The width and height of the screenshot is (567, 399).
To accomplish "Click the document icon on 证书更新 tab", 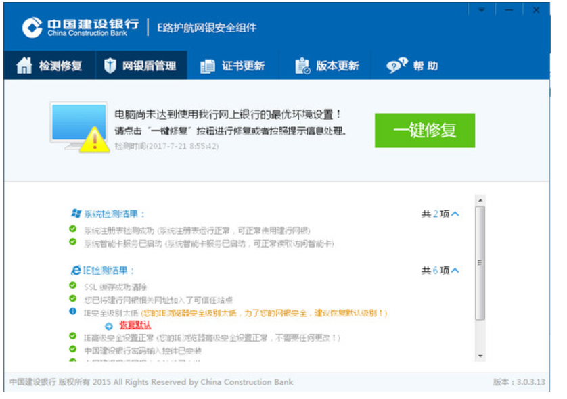I will coord(208,66).
